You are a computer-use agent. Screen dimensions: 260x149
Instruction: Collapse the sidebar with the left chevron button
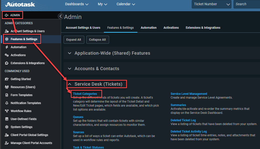point(61,16)
